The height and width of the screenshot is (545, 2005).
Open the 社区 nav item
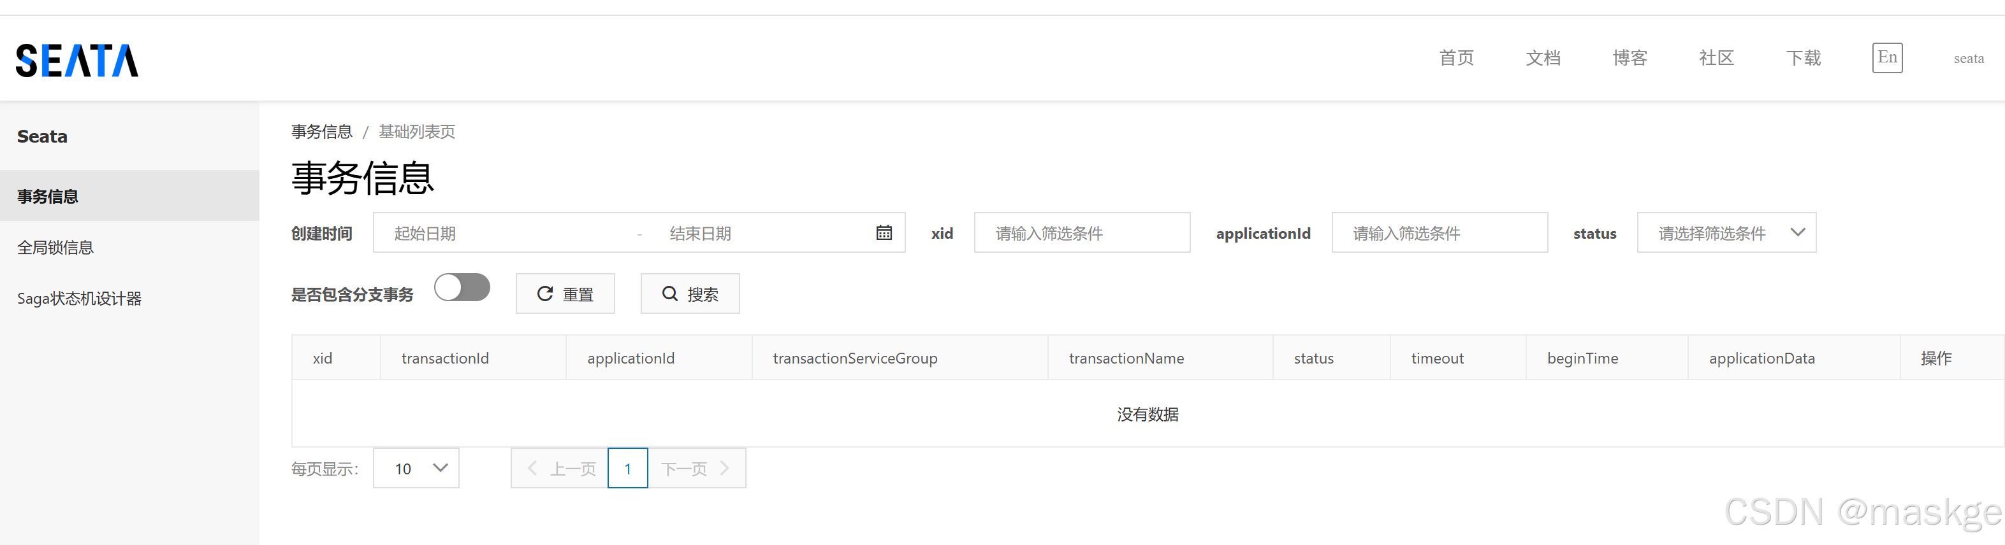pos(1716,59)
